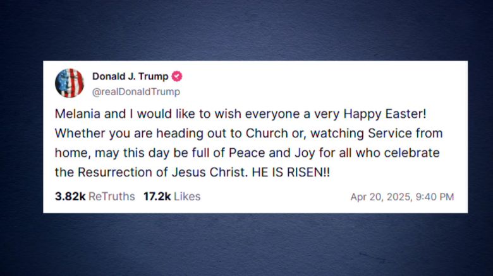Image resolution: width=493 pixels, height=276 pixels.
Task: Click the Happy Easter! phrase
Action: pyautogui.click(x=385, y=114)
